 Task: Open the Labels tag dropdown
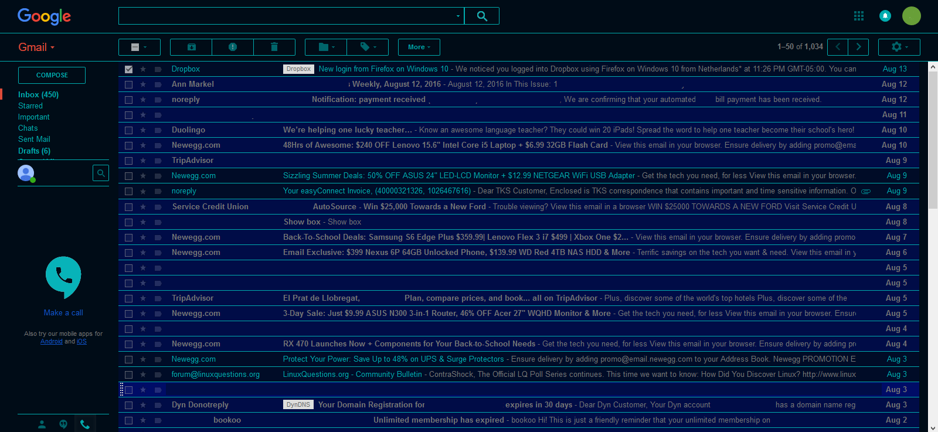[368, 47]
